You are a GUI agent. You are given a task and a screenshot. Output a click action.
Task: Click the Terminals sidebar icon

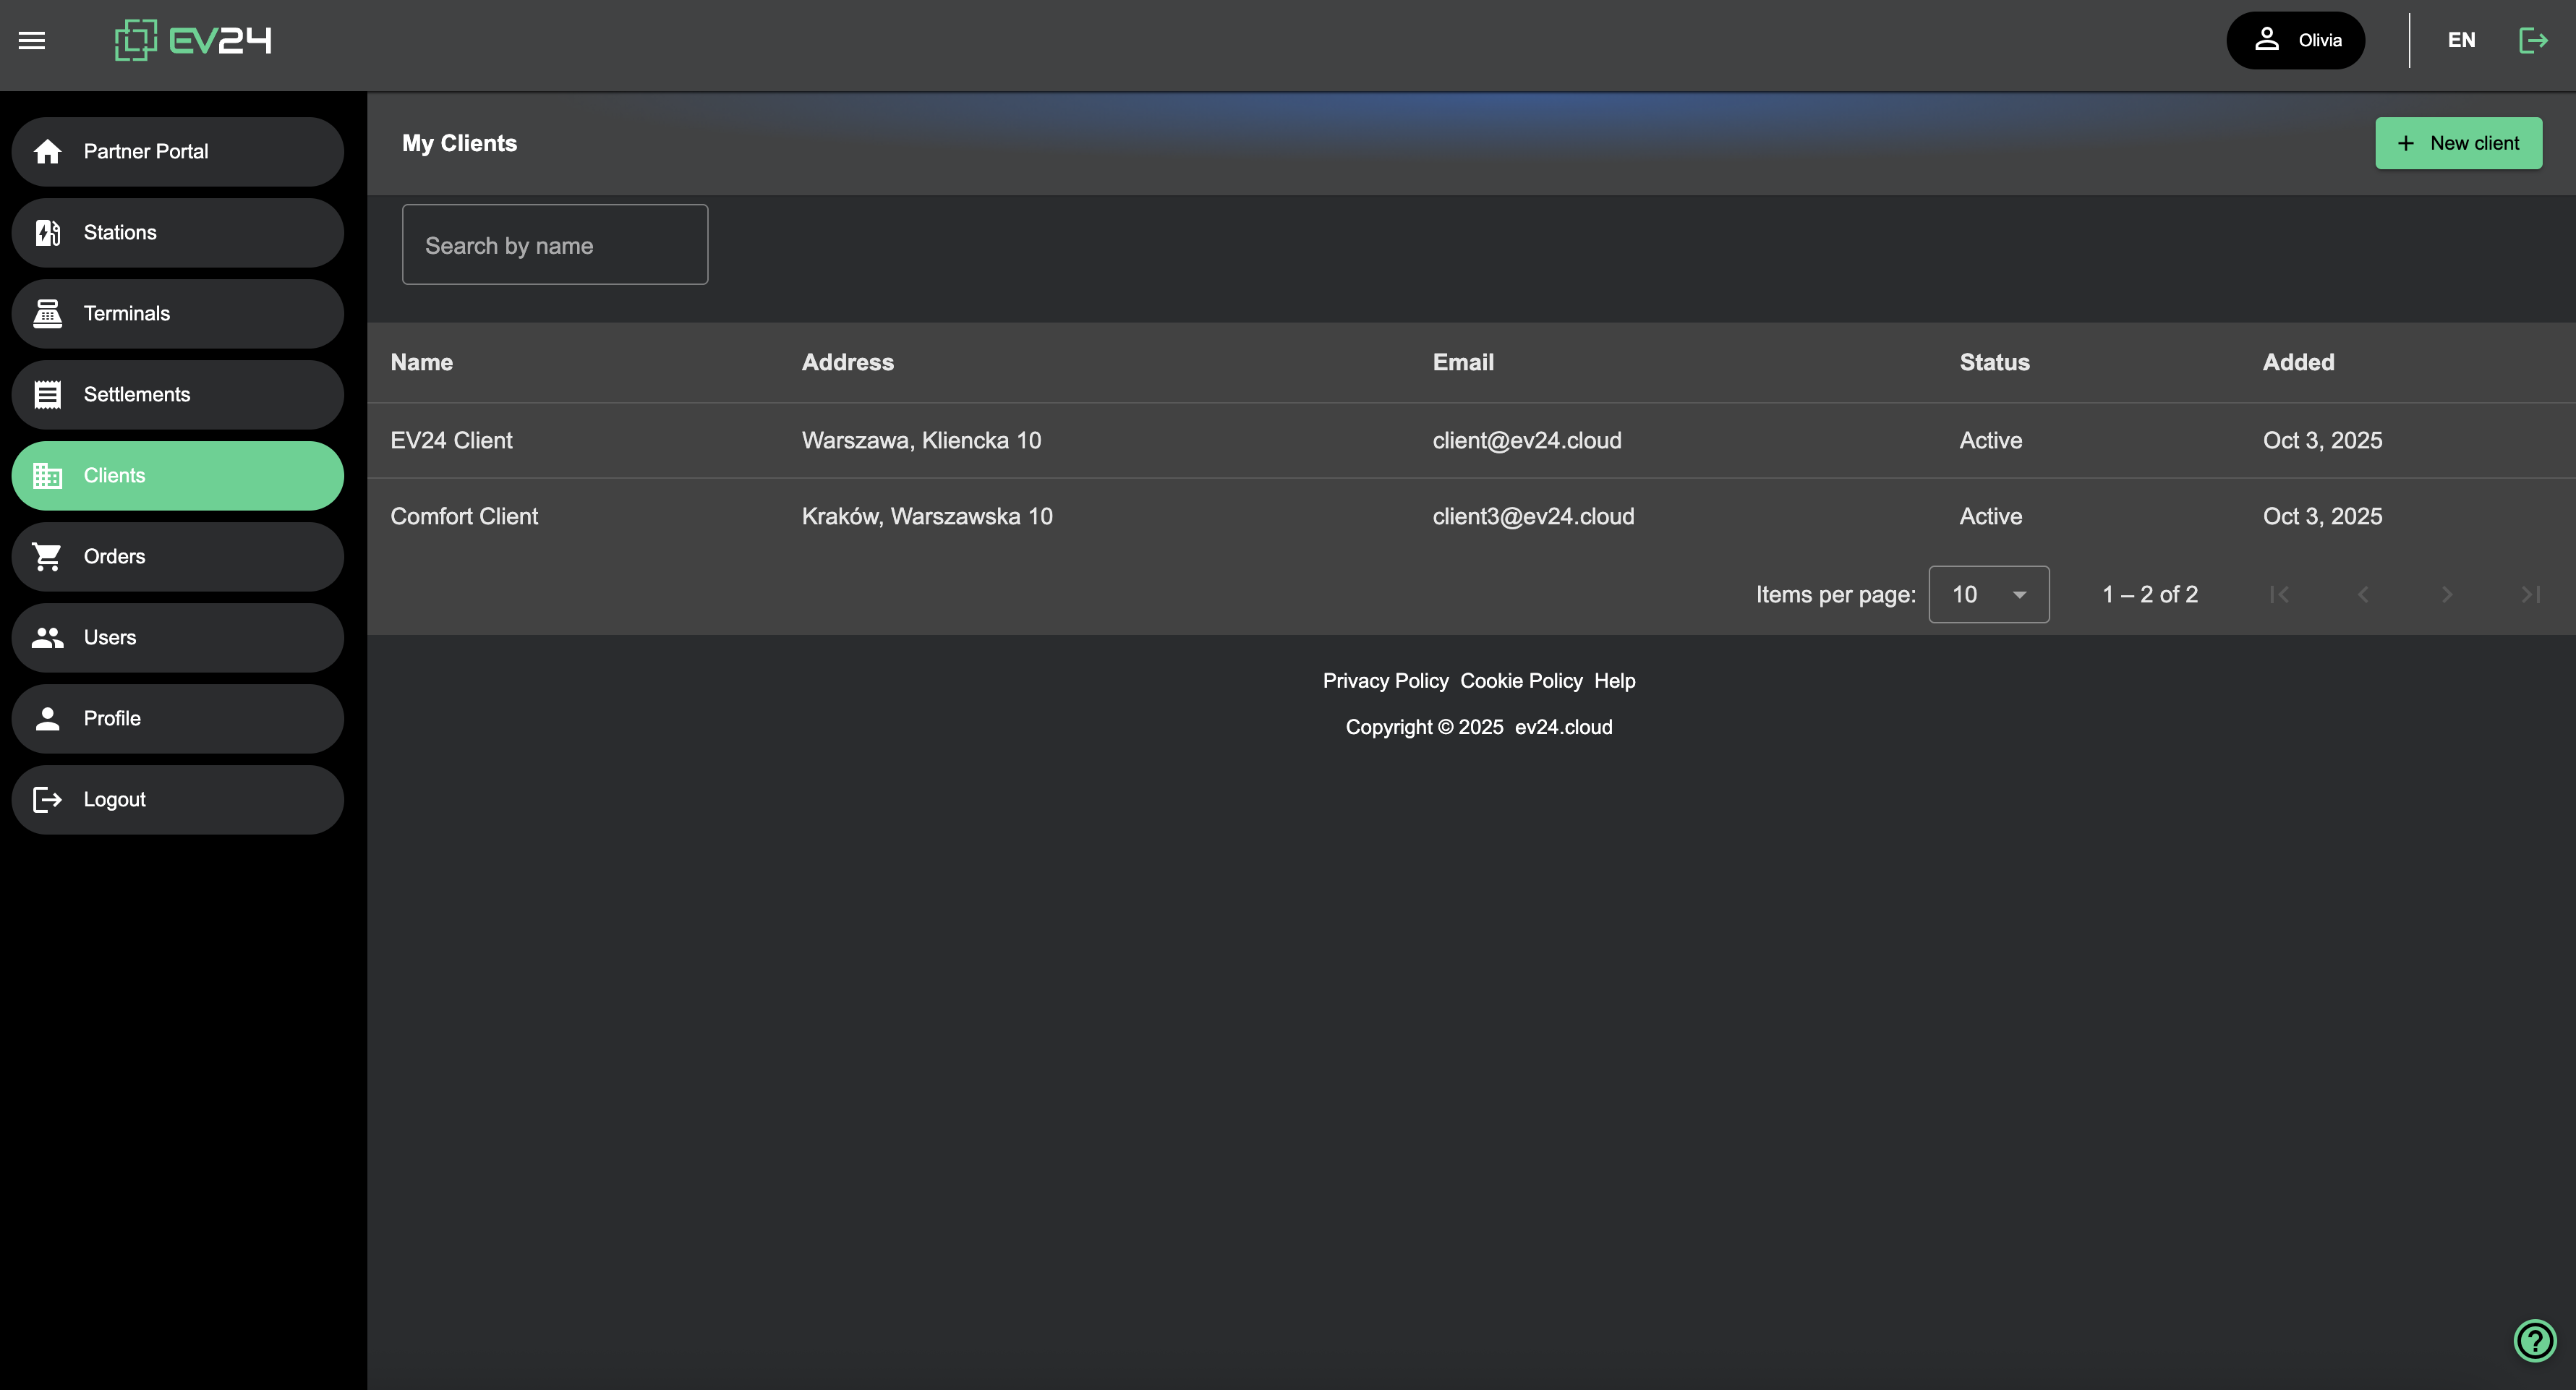pyautogui.click(x=47, y=313)
